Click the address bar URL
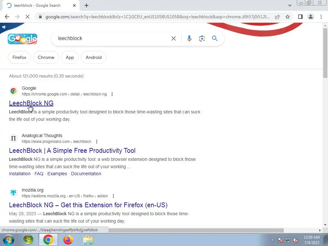Viewport: 328px width, 246px height. 157,17
